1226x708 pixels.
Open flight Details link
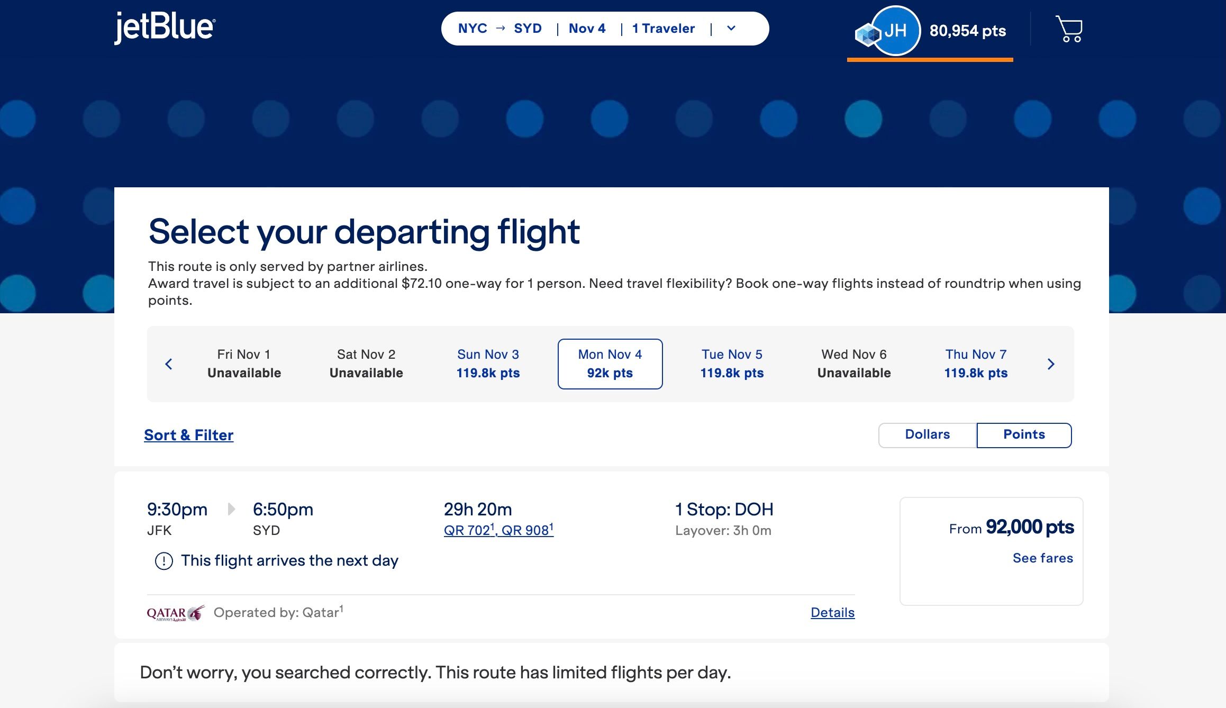click(x=832, y=613)
